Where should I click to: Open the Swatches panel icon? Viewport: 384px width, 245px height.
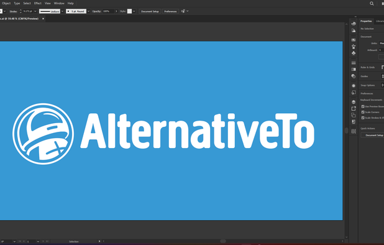(354, 40)
